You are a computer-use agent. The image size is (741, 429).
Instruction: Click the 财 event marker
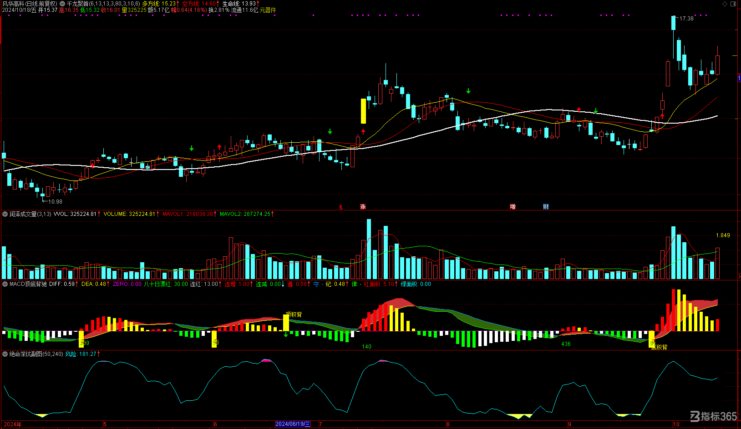coord(546,207)
